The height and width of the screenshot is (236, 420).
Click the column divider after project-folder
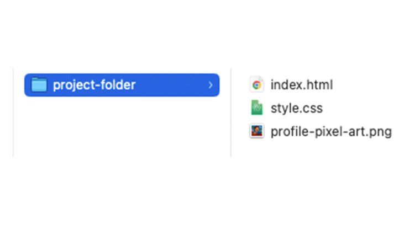click(231, 112)
